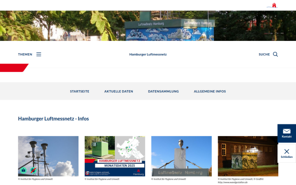Close the side panel with Schließen X
Image resolution: width=296 pixels, height=185 pixels.
point(287,153)
